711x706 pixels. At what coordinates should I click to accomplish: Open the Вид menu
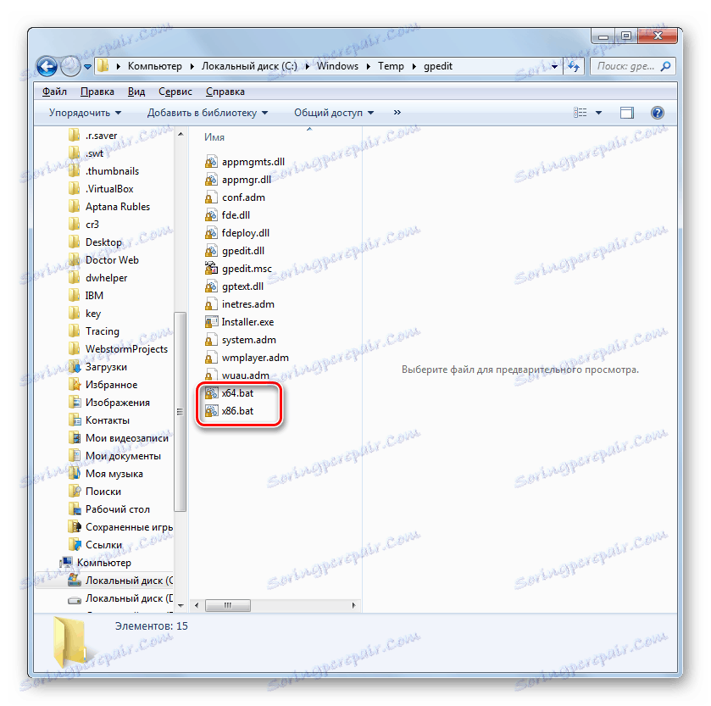click(136, 92)
